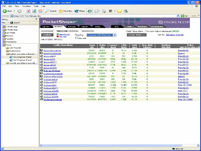Open 129.79.8.98 in Today history

[x=13, y=48]
